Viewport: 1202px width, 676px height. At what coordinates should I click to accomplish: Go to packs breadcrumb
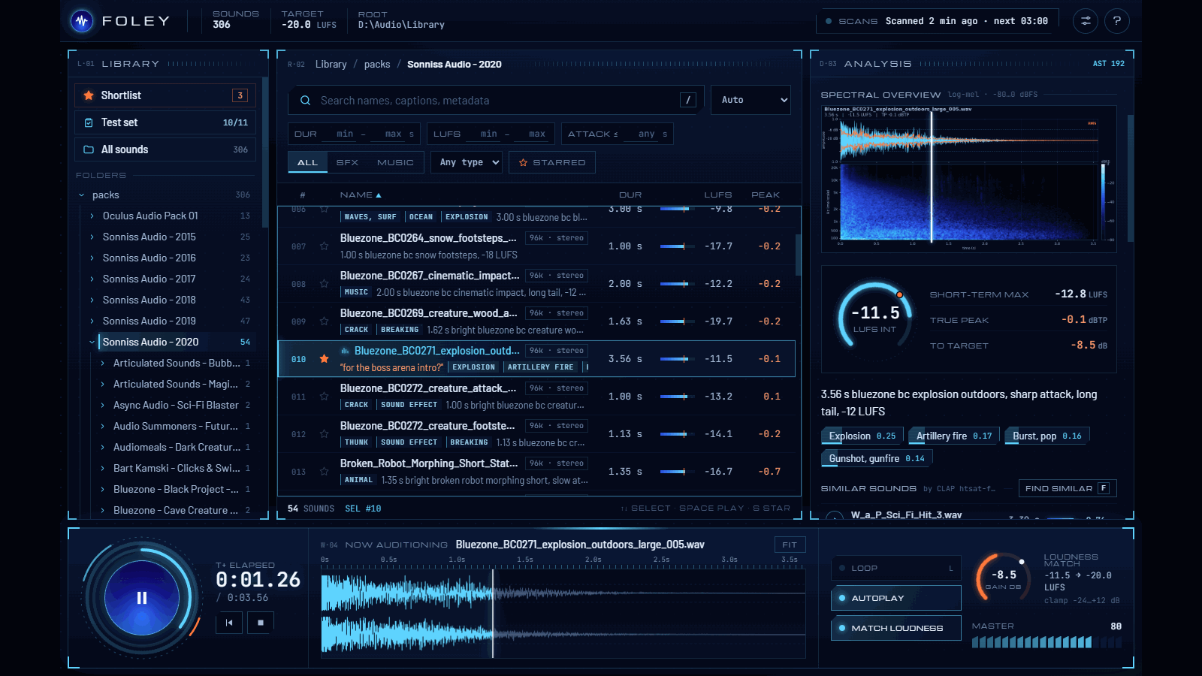(x=377, y=65)
